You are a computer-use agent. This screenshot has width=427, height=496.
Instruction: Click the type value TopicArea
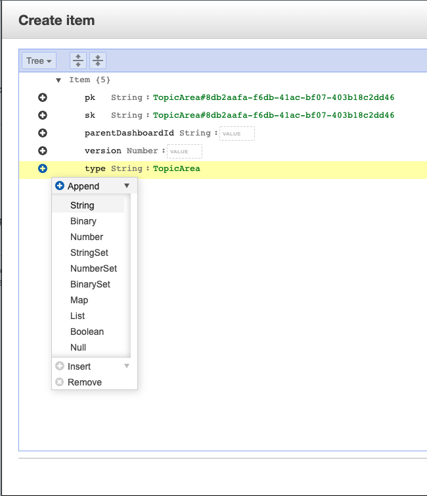tap(177, 168)
